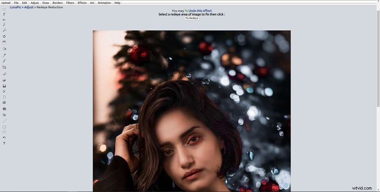
Task: Open the Effects menu
Action: (82, 3)
